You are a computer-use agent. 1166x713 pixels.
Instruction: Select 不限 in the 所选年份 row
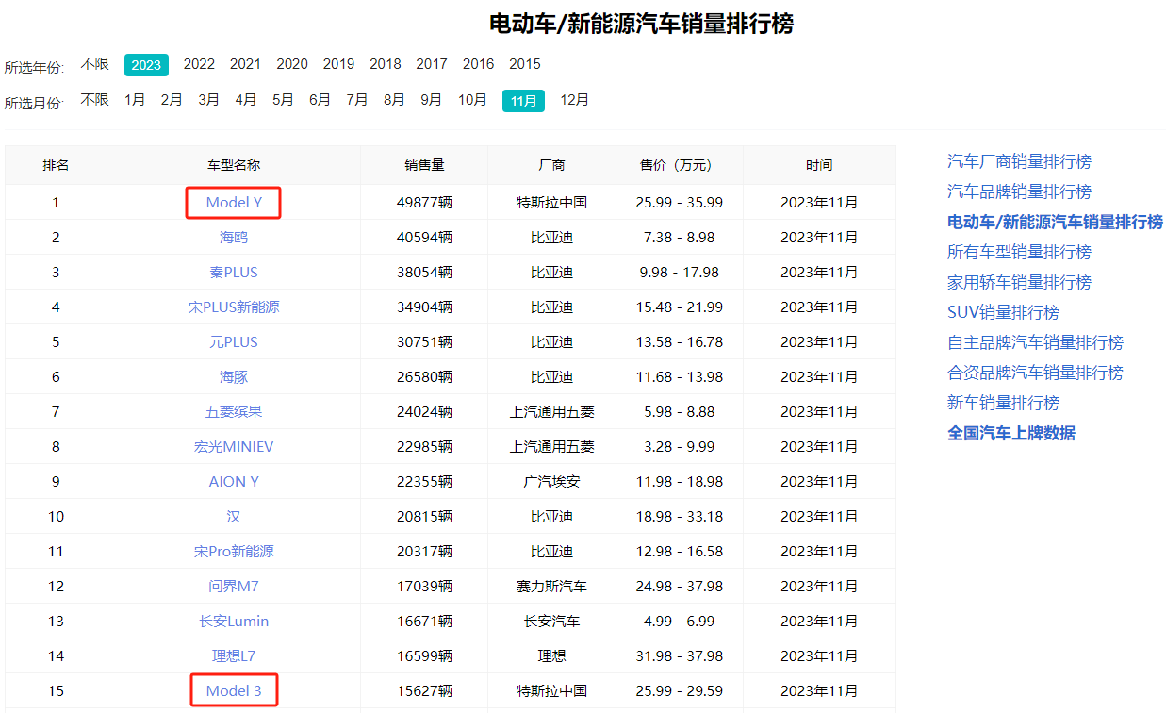pos(95,64)
